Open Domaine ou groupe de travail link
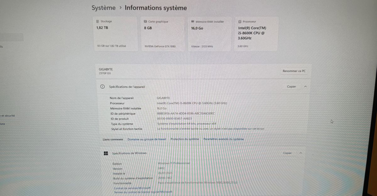377x196 pixels. pyautogui.click(x=147, y=139)
